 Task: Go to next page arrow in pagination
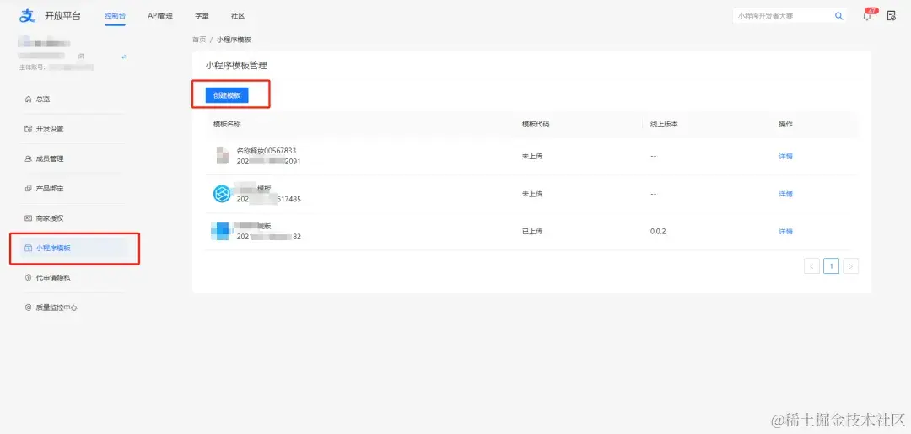(x=850, y=266)
